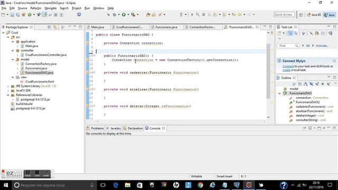338x190 pixels.
Task: Click the Windows Start button
Action: pos(6,185)
